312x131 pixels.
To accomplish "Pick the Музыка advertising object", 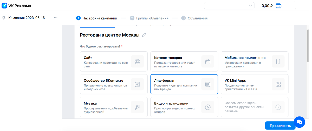I will point(114,107).
